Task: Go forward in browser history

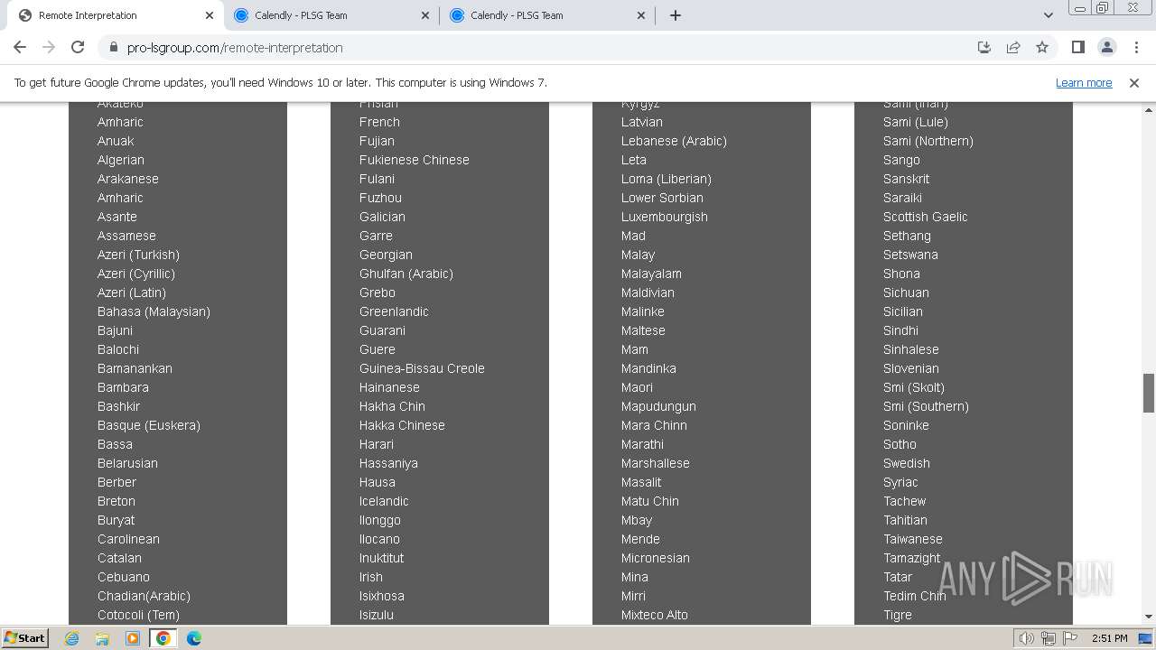Action: click(x=49, y=47)
